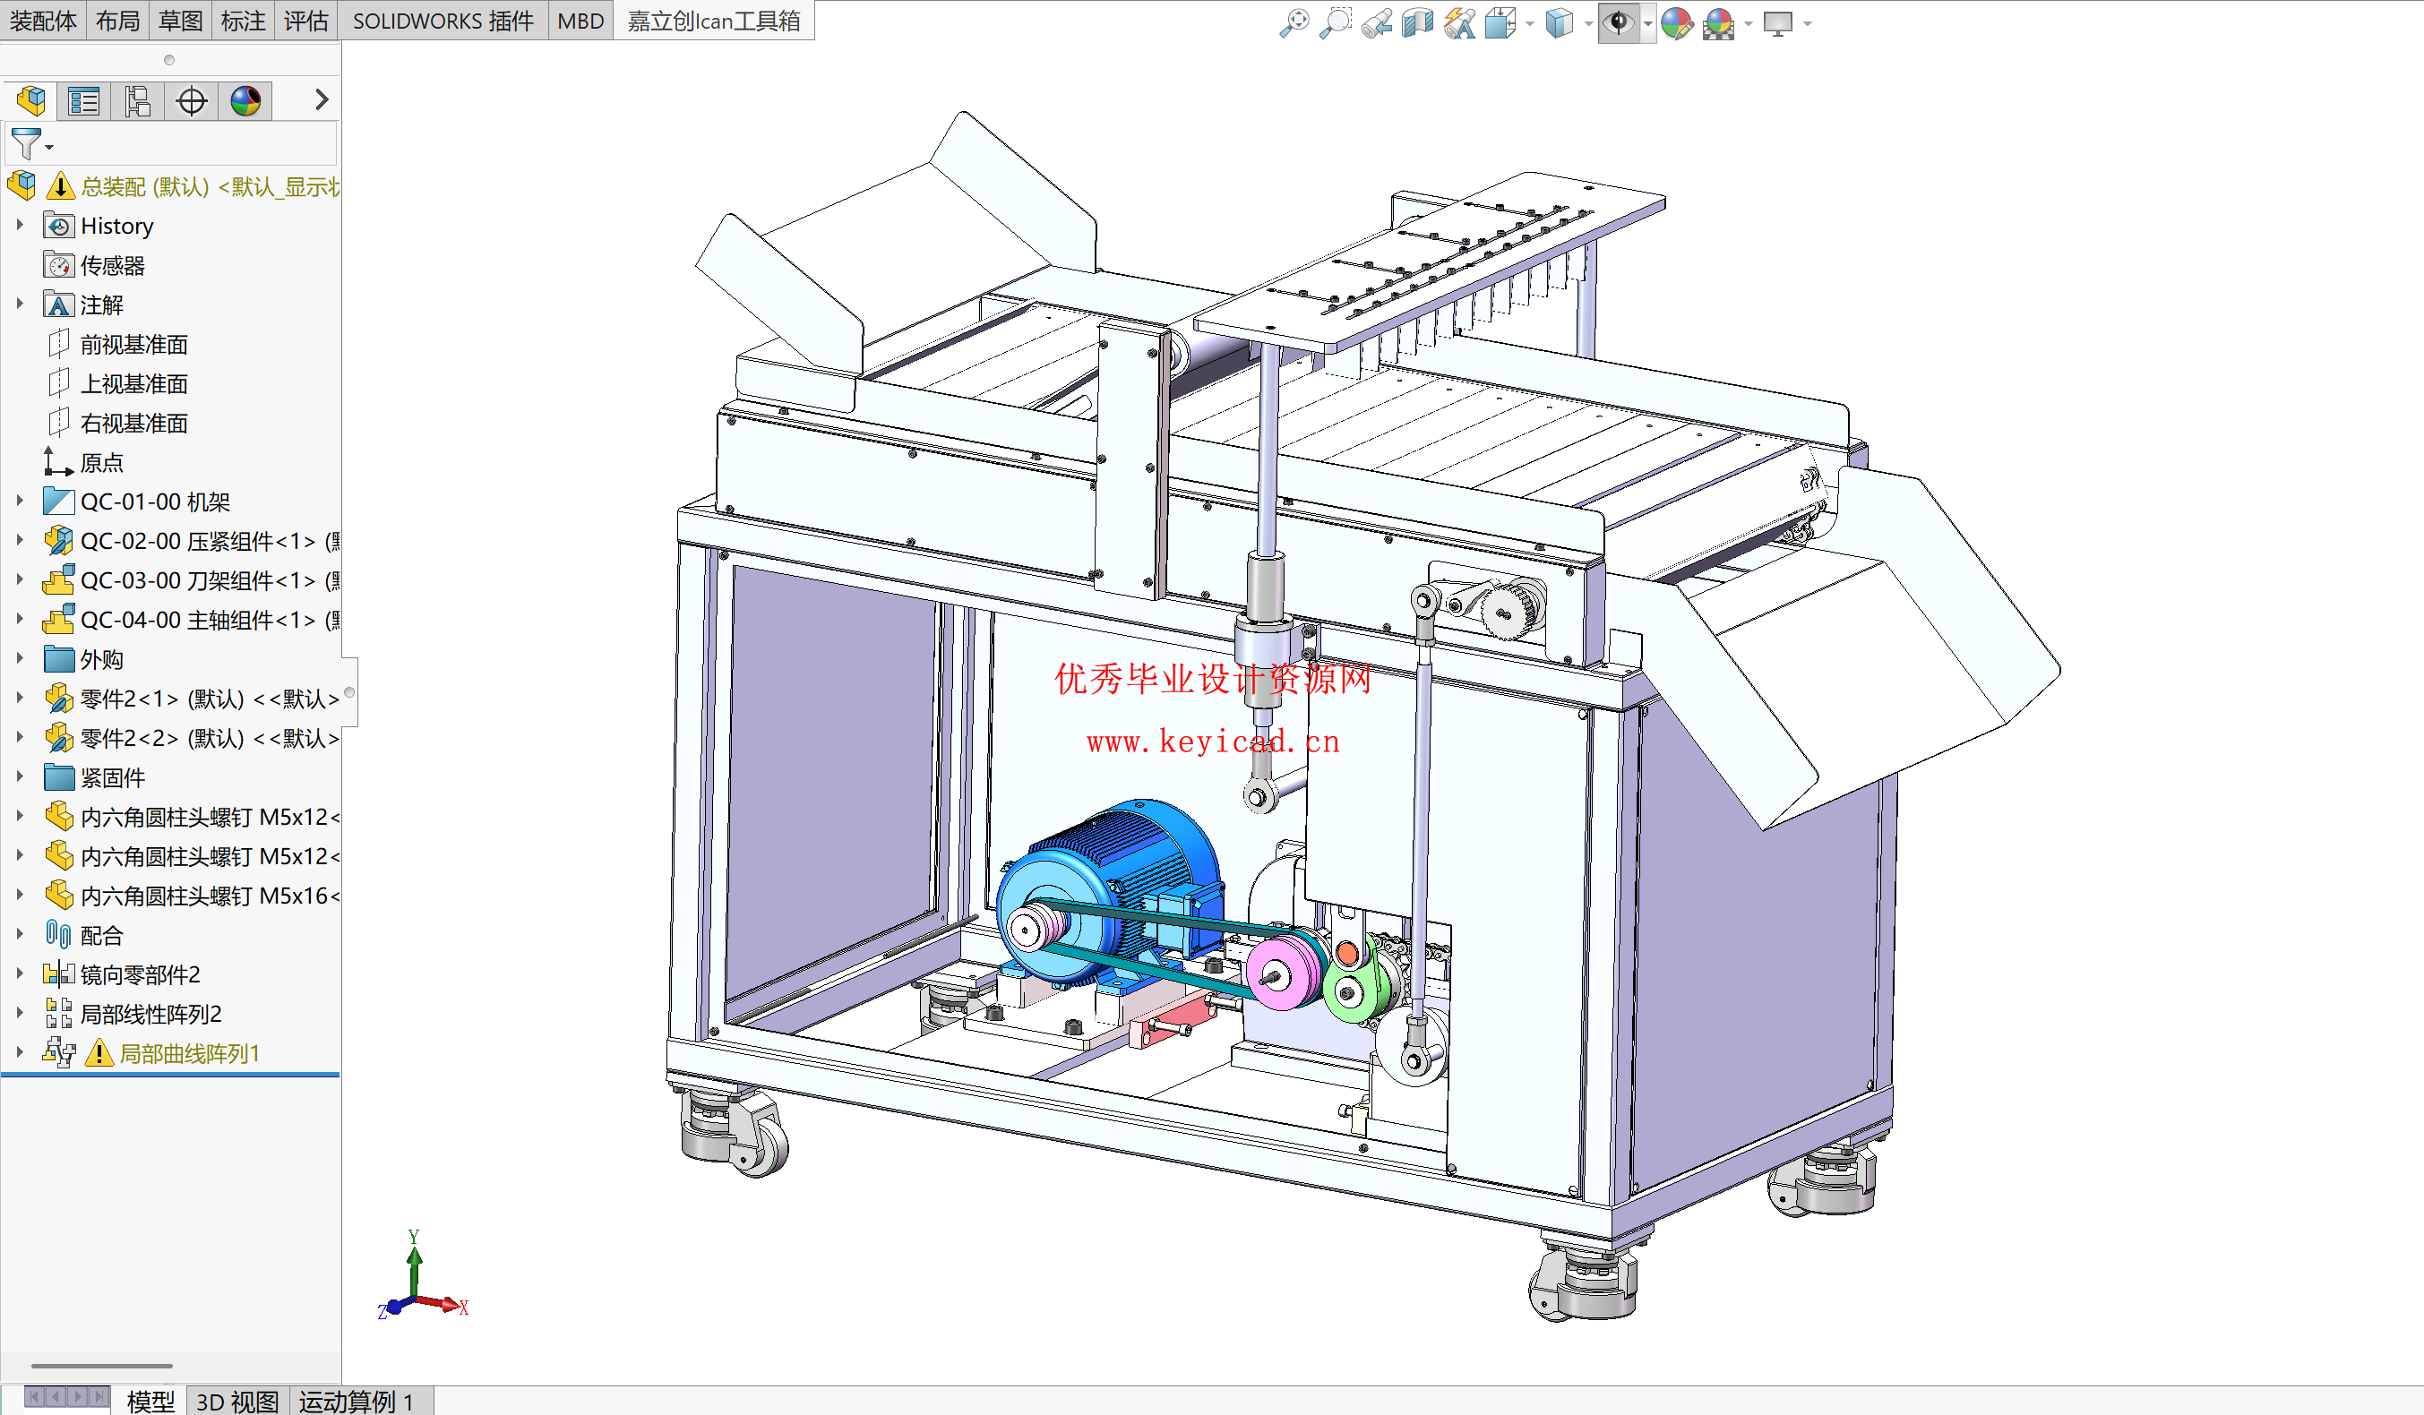Click the View Settings monitor icon

1777,22
